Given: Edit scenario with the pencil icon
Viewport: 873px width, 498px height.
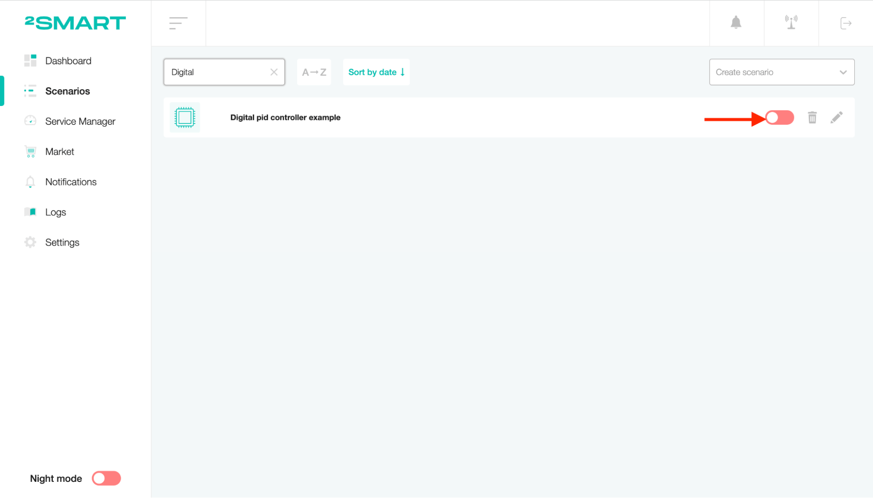Looking at the screenshot, I should [x=836, y=117].
